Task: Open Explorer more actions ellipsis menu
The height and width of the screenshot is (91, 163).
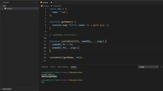Action: (36, 2)
